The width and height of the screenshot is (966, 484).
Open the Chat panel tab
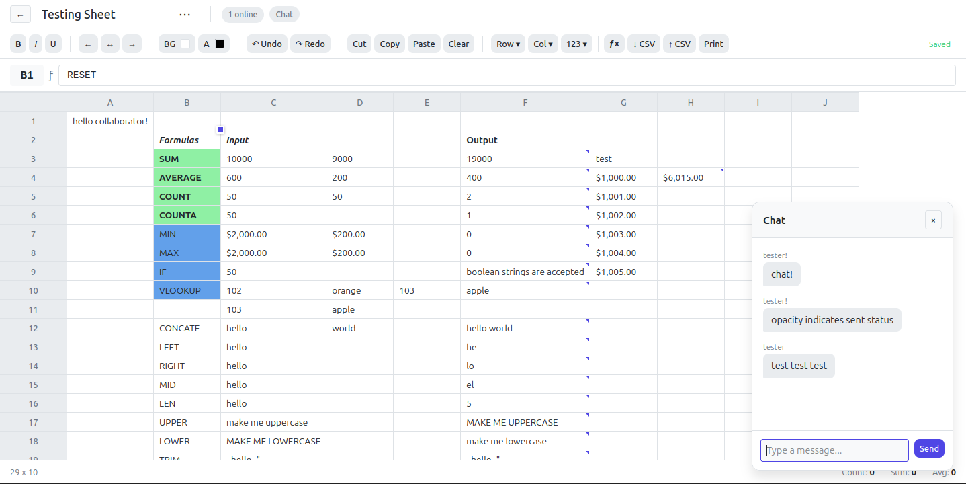click(x=284, y=13)
